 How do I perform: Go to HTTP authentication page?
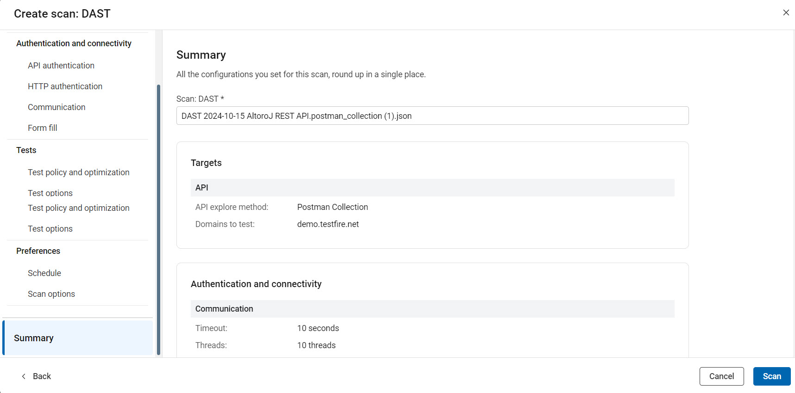pyautogui.click(x=65, y=86)
